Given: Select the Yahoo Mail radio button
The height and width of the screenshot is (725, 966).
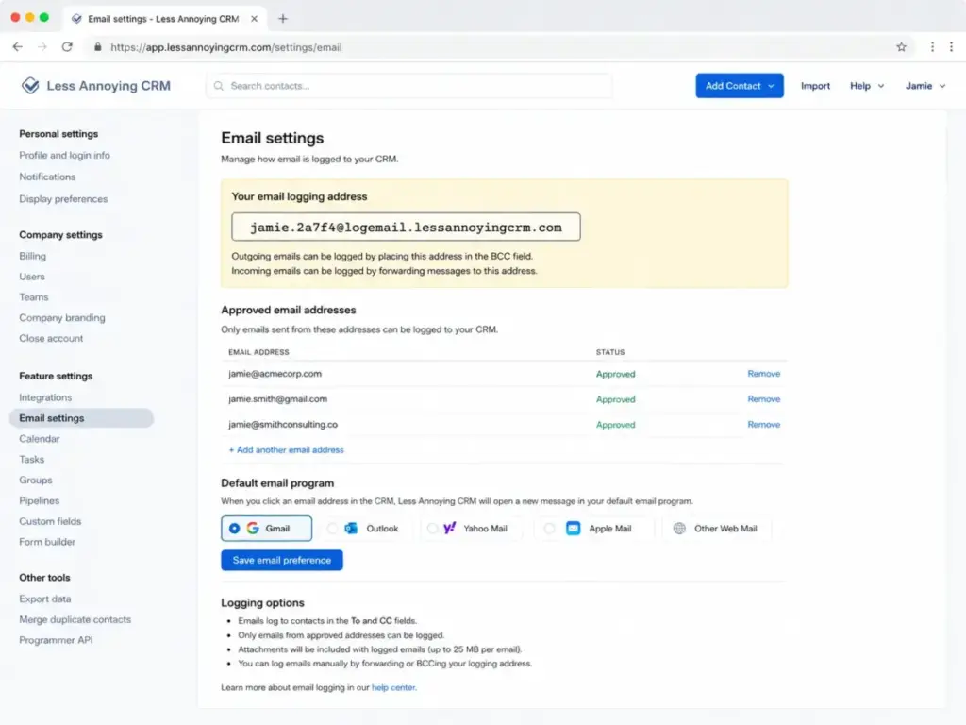Looking at the screenshot, I should (432, 529).
